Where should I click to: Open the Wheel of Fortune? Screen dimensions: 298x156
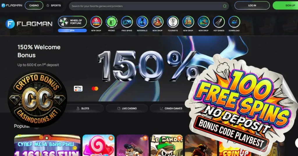tap(72, 22)
